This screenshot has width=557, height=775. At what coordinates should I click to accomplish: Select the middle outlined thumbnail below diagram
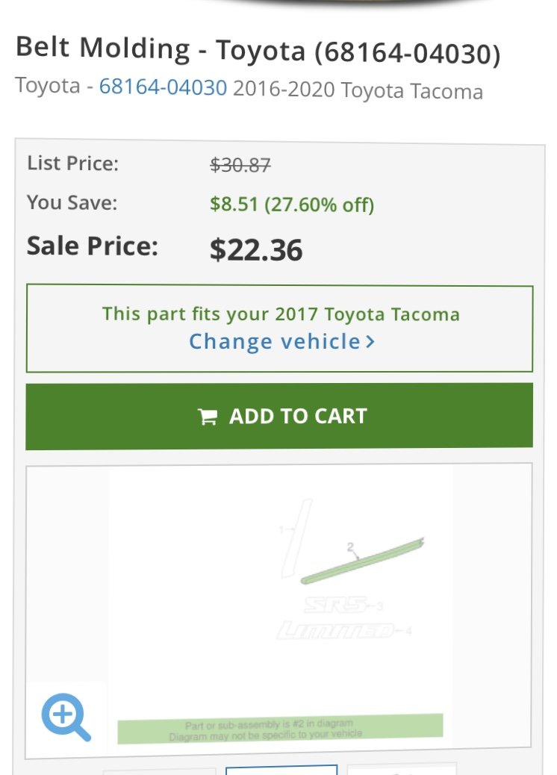281,770
